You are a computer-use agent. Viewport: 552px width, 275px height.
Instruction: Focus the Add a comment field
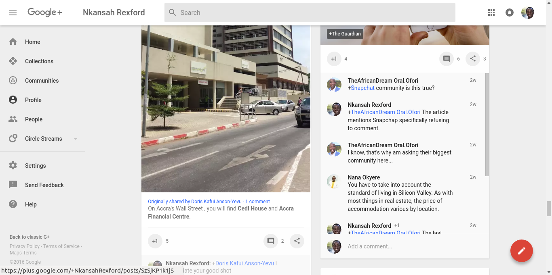[x=404, y=246]
